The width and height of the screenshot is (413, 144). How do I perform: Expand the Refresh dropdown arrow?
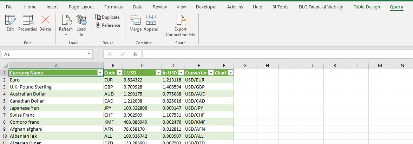click(66, 34)
